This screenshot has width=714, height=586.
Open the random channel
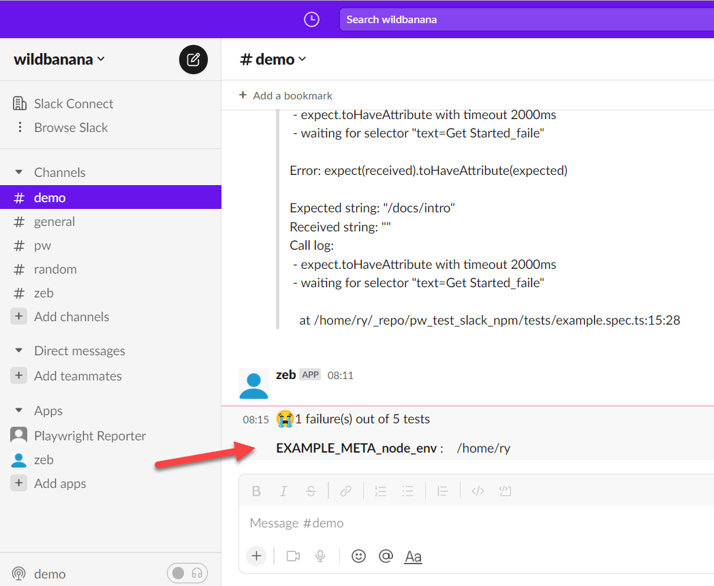click(55, 269)
